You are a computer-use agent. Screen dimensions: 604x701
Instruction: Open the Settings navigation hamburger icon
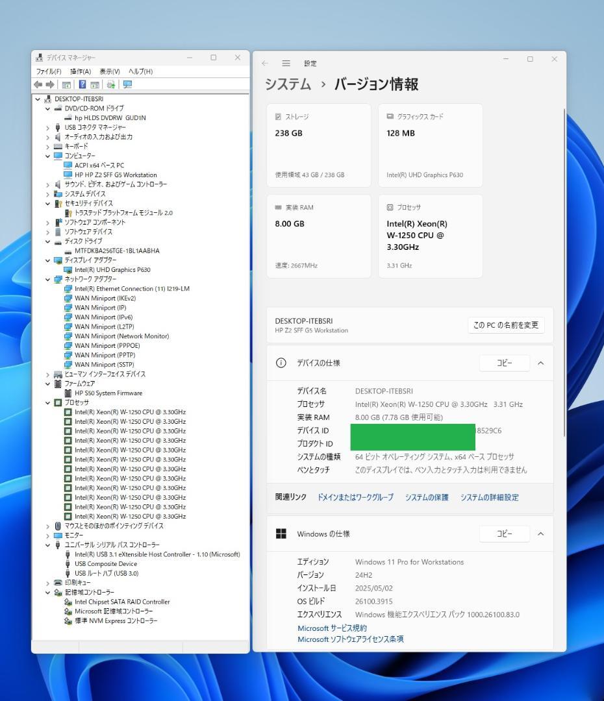pyautogui.click(x=286, y=62)
